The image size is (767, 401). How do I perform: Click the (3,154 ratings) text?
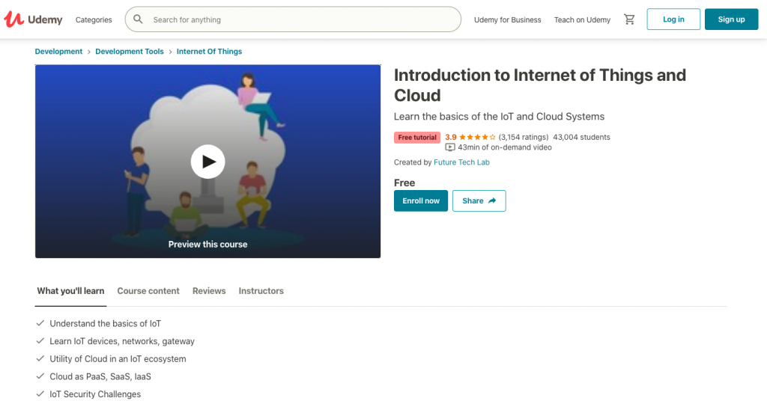coord(524,137)
